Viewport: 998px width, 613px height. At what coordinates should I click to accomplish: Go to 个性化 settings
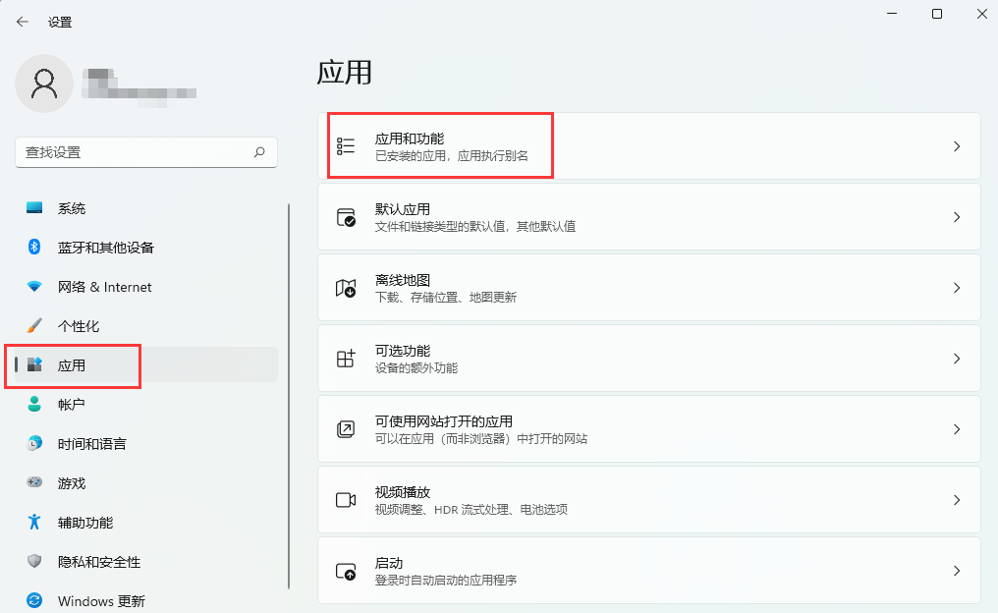[x=146, y=326]
